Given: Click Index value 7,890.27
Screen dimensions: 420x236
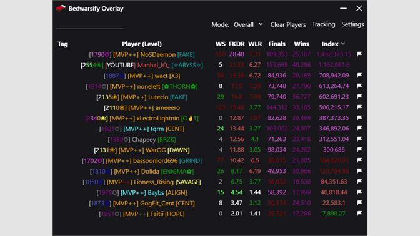Looking at the screenshot, I should click(x=334, y=214).
